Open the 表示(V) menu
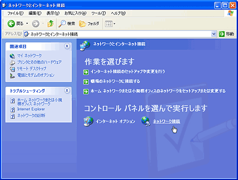This screenshot has width=238, height=180. [x=53, y=13]
